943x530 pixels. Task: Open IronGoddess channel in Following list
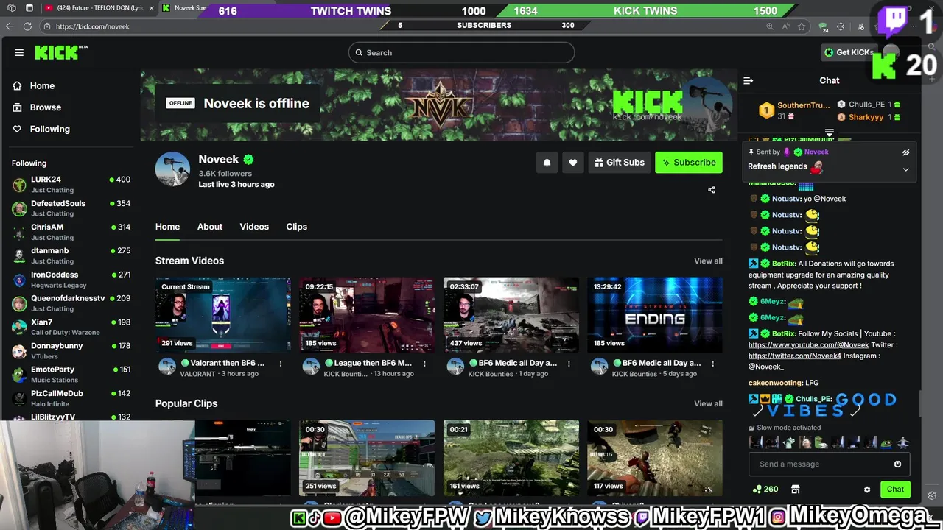(x=71, y=280)
